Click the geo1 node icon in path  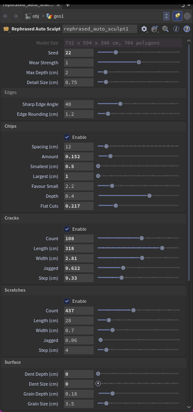click(49, 16)
